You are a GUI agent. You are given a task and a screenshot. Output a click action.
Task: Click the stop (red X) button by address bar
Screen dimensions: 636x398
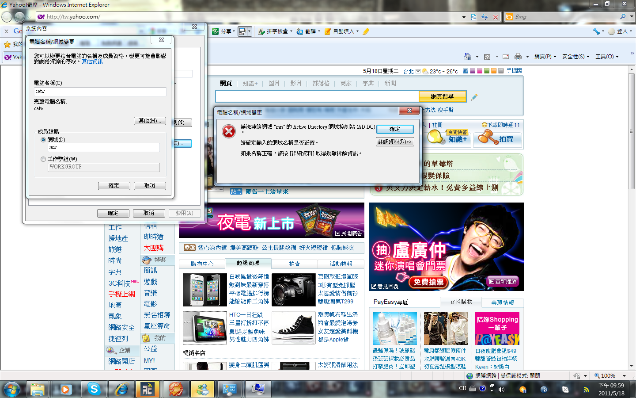pos(496,17)
